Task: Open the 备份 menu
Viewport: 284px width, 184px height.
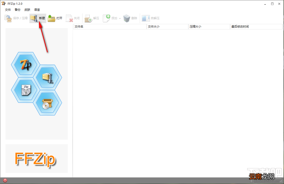Action: 18,10
